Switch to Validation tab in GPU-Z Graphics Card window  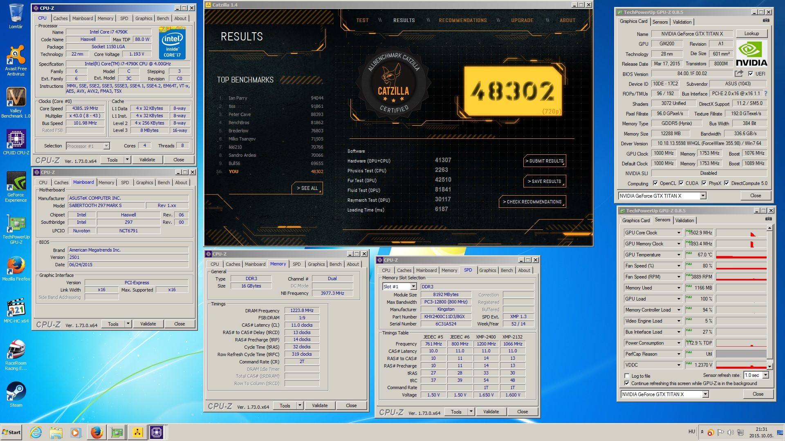[x=682, y=22]
